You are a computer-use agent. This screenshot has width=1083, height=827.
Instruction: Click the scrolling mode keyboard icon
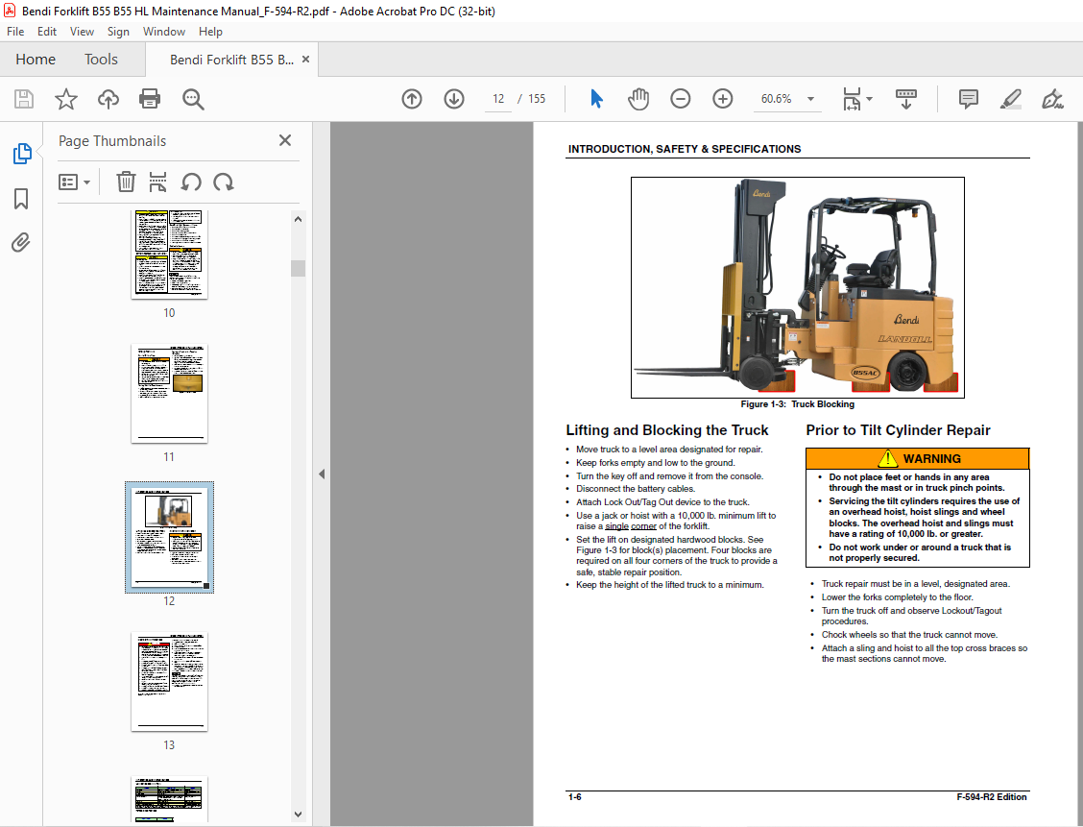[x=906, y=99]
